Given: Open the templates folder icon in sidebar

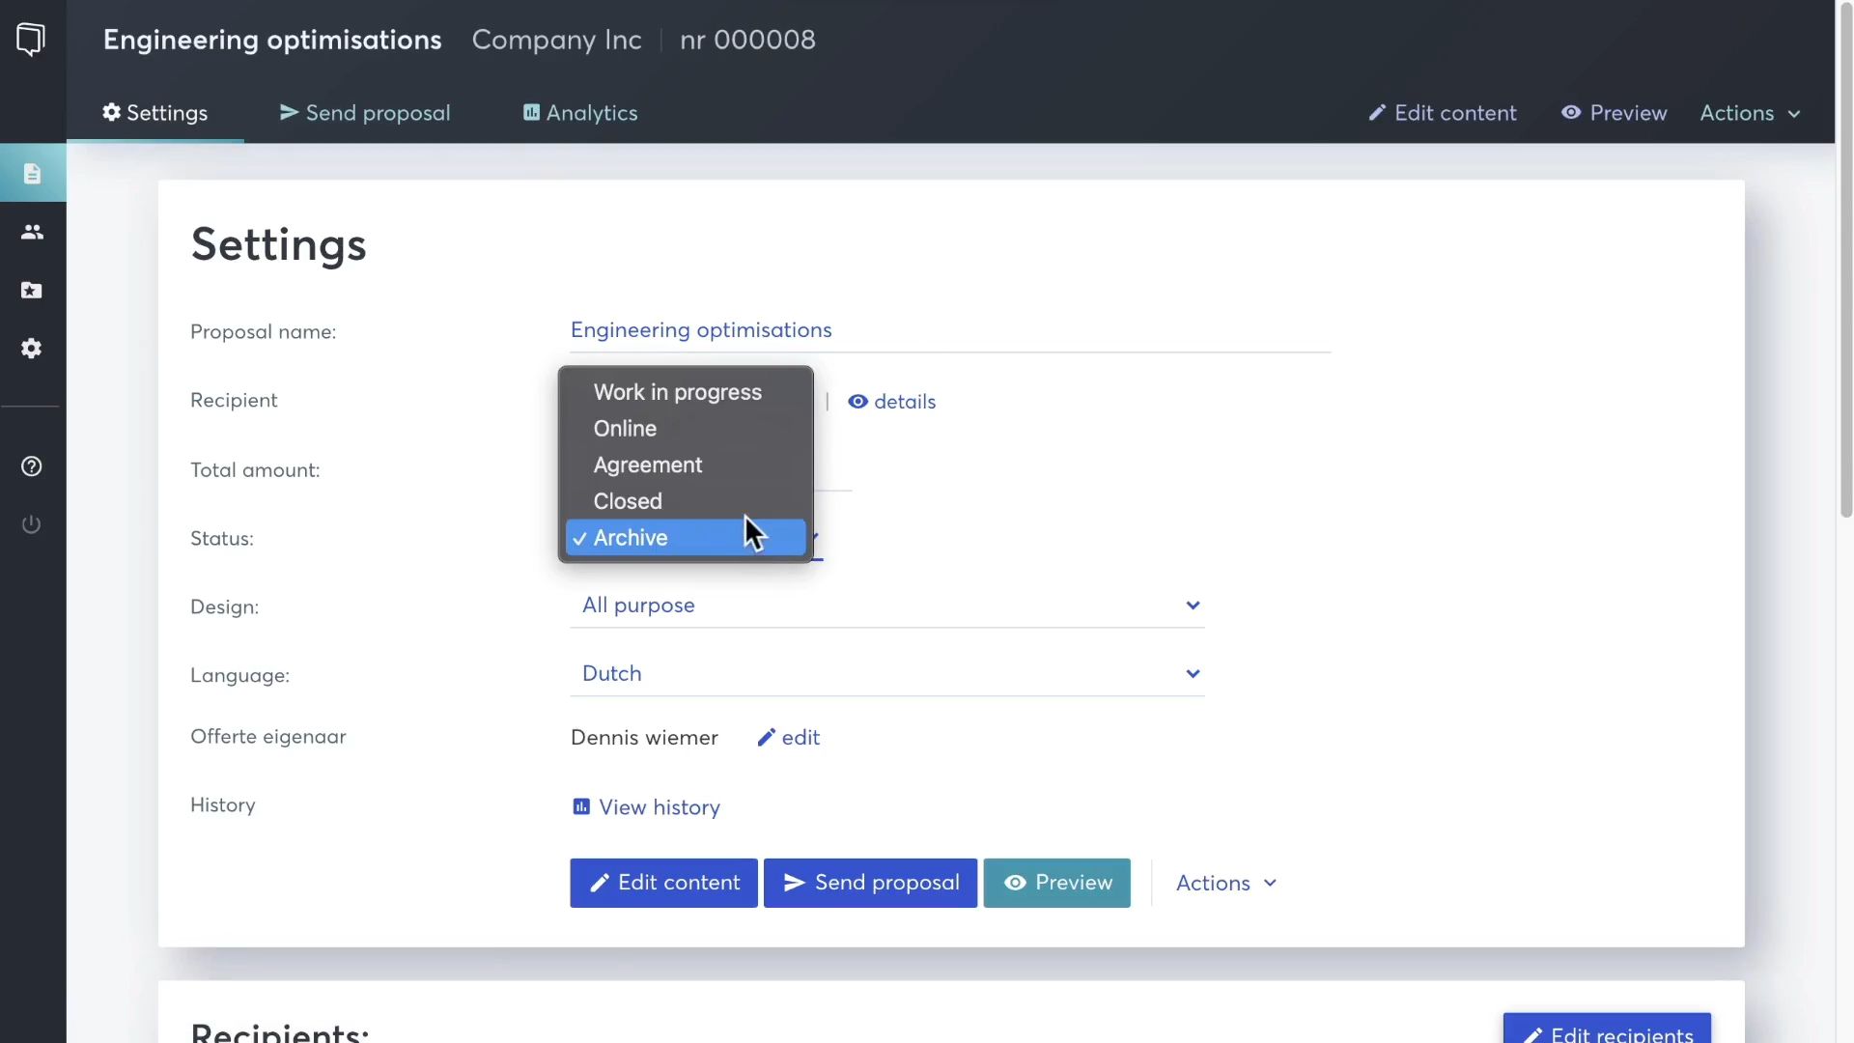Looking at the screenshot, I should tap(31, 290).
